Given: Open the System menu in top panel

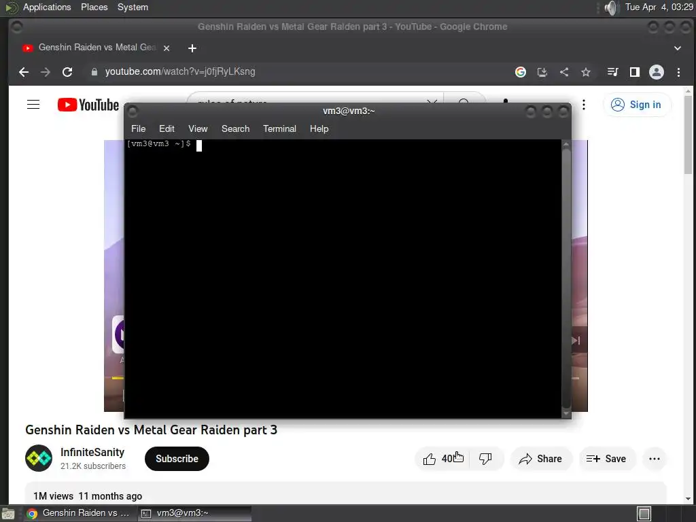Looking at the screenshot, I should [x=133, y=7].
